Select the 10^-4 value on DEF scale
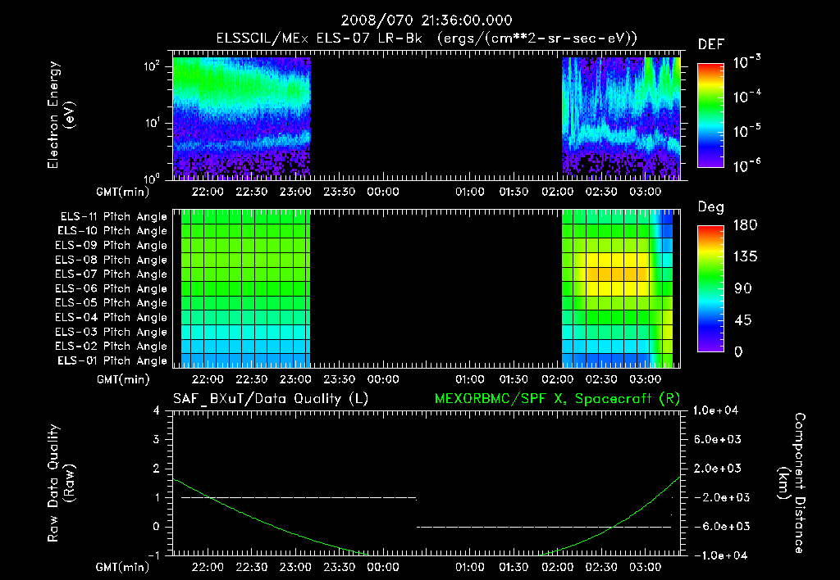 pyautogui.click(x=747, y=96)
